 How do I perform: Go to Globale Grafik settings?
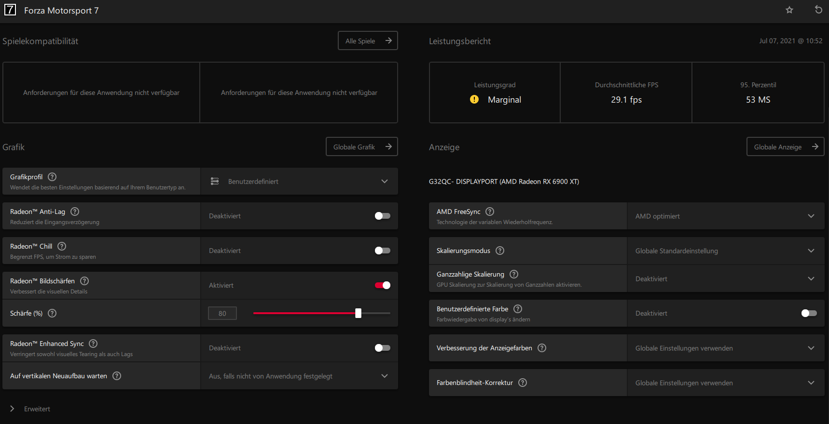361,147
